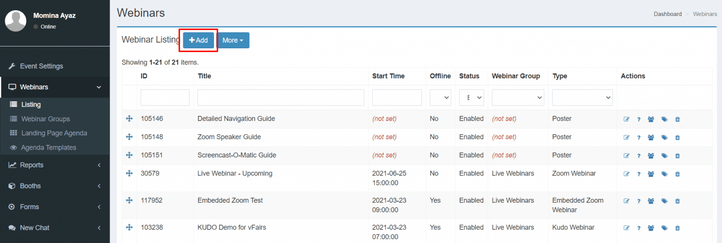Image resolution: width=722 pixels, height=243 pixels.
Task: Click trash icon for Embedded Zoom Test
Action: (x=677, y=201)
